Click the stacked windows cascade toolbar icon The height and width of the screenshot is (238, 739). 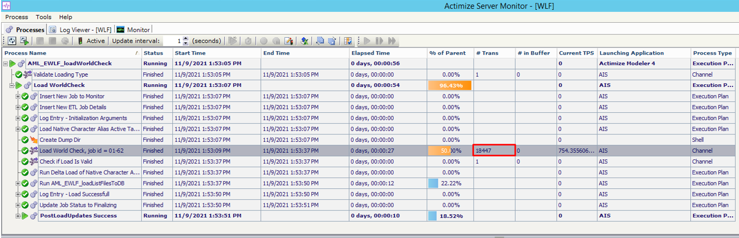[320, 41]
